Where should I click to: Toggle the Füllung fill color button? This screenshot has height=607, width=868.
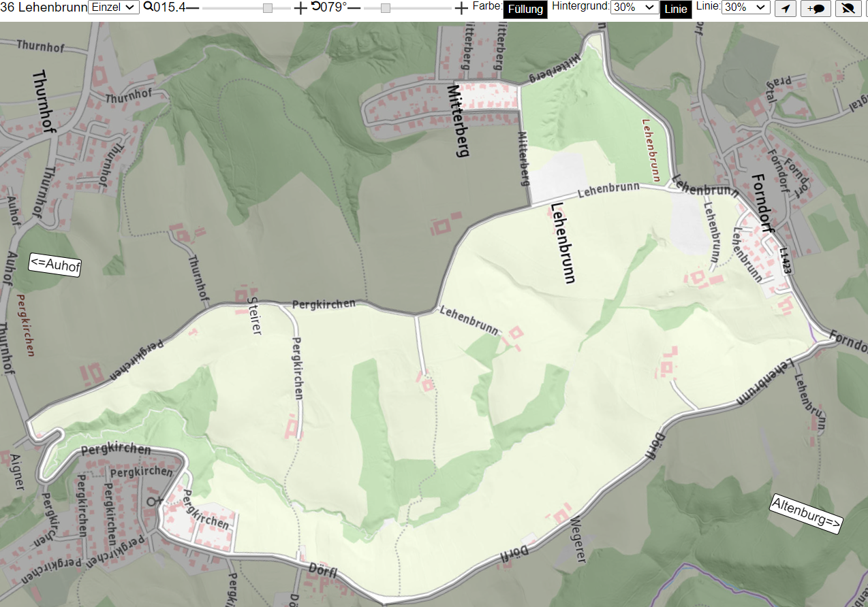coord(525,10)
